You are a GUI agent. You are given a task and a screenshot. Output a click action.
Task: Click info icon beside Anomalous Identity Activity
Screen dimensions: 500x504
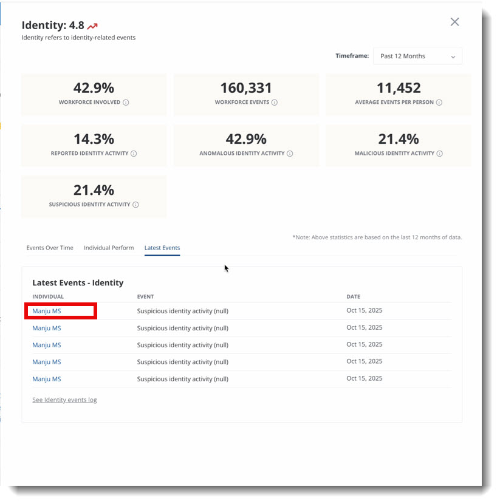tap(290, 154)
